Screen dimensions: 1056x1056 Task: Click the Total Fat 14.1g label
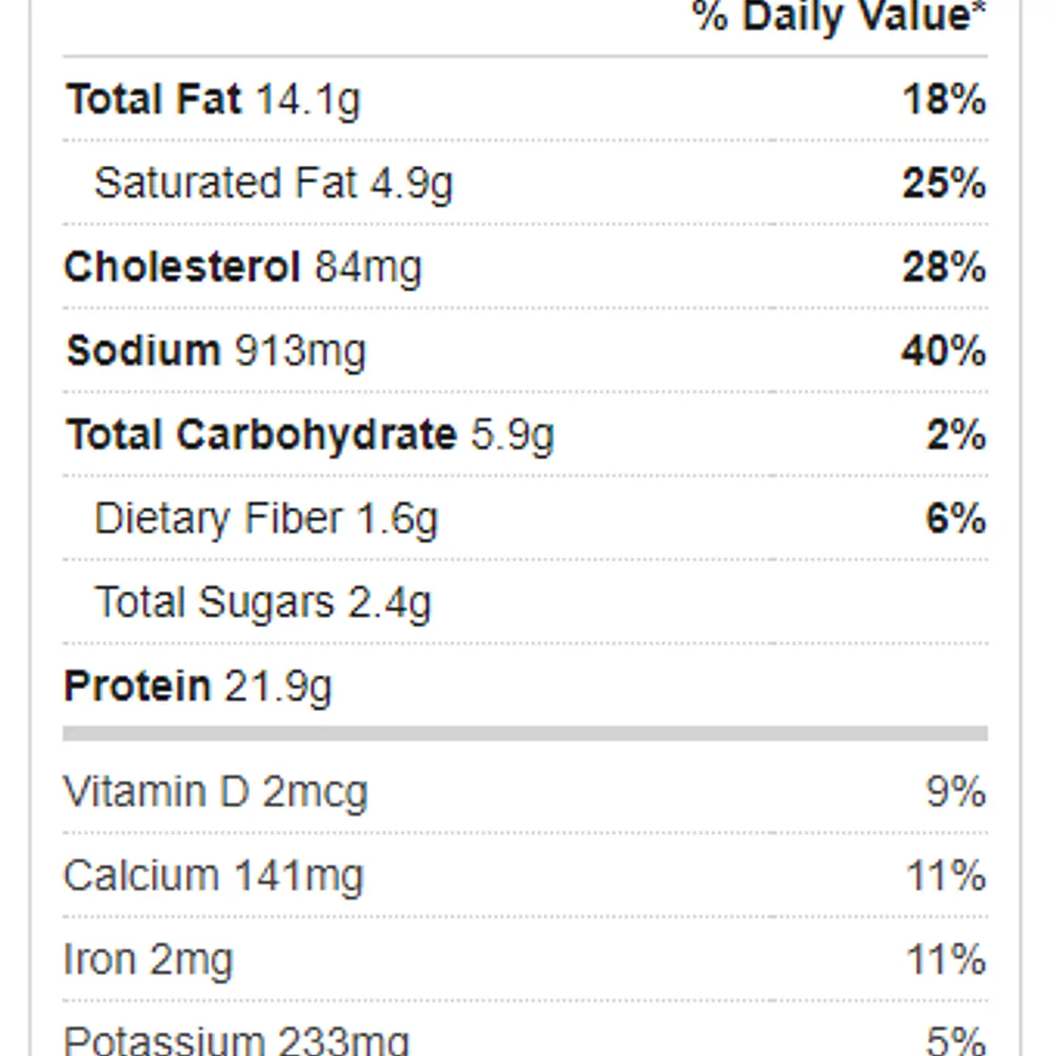click(x=213, y=100)
